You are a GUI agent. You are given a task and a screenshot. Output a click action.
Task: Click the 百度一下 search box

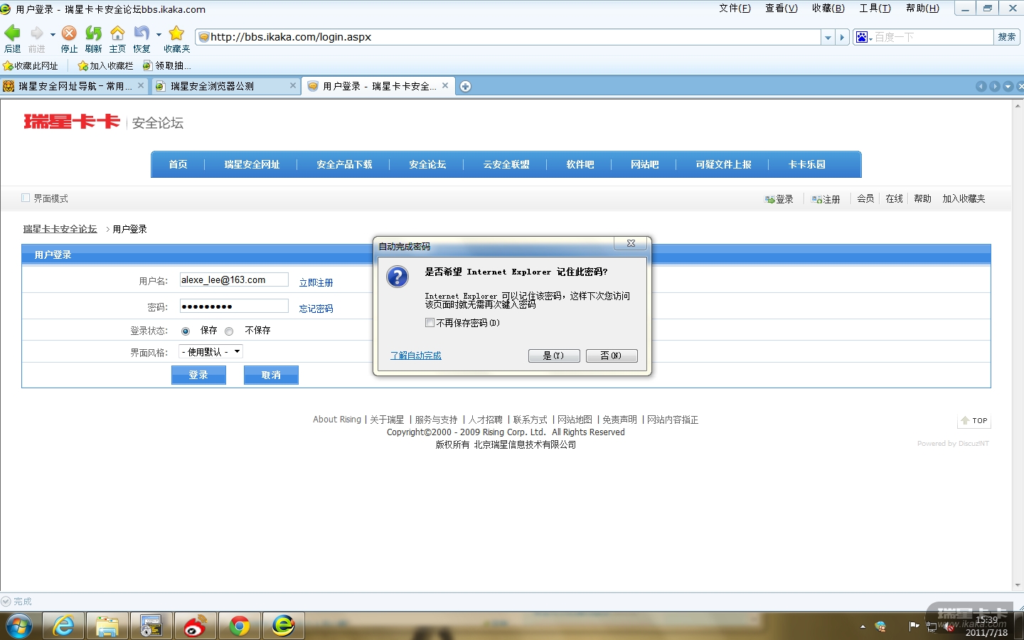pos(932,37)
